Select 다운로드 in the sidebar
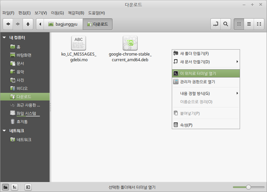 [25, 97]
